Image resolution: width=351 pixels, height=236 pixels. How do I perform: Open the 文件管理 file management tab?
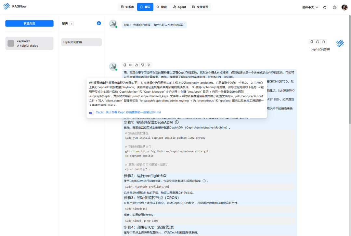pyautogui.click(x=200, y=7)
